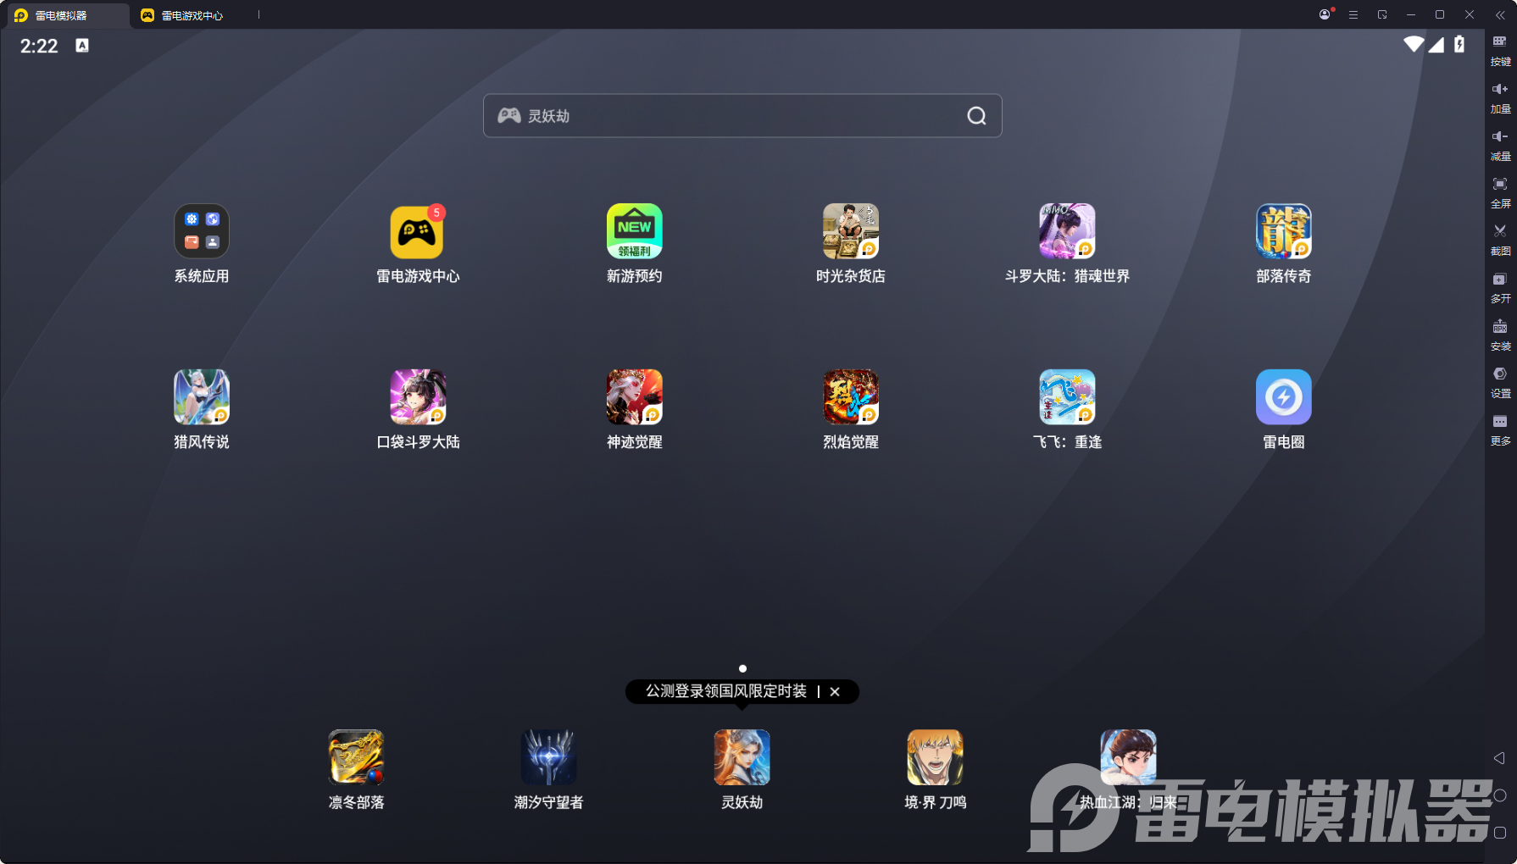1517x864 pixels.
Task: Open the 新游预约 app
Action: click(634, 231)
